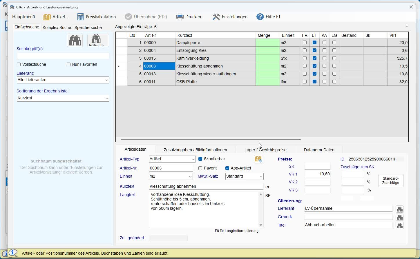This screenshot has width=420, height=259.
Task: Open the MwSt.-Satz Standard dropdown
Action: pyautogui.click(x=261, y=176)
